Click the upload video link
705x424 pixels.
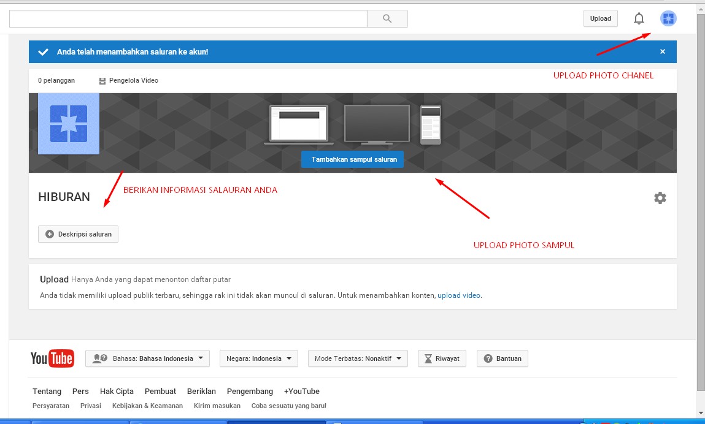click(x=459, y=295)
